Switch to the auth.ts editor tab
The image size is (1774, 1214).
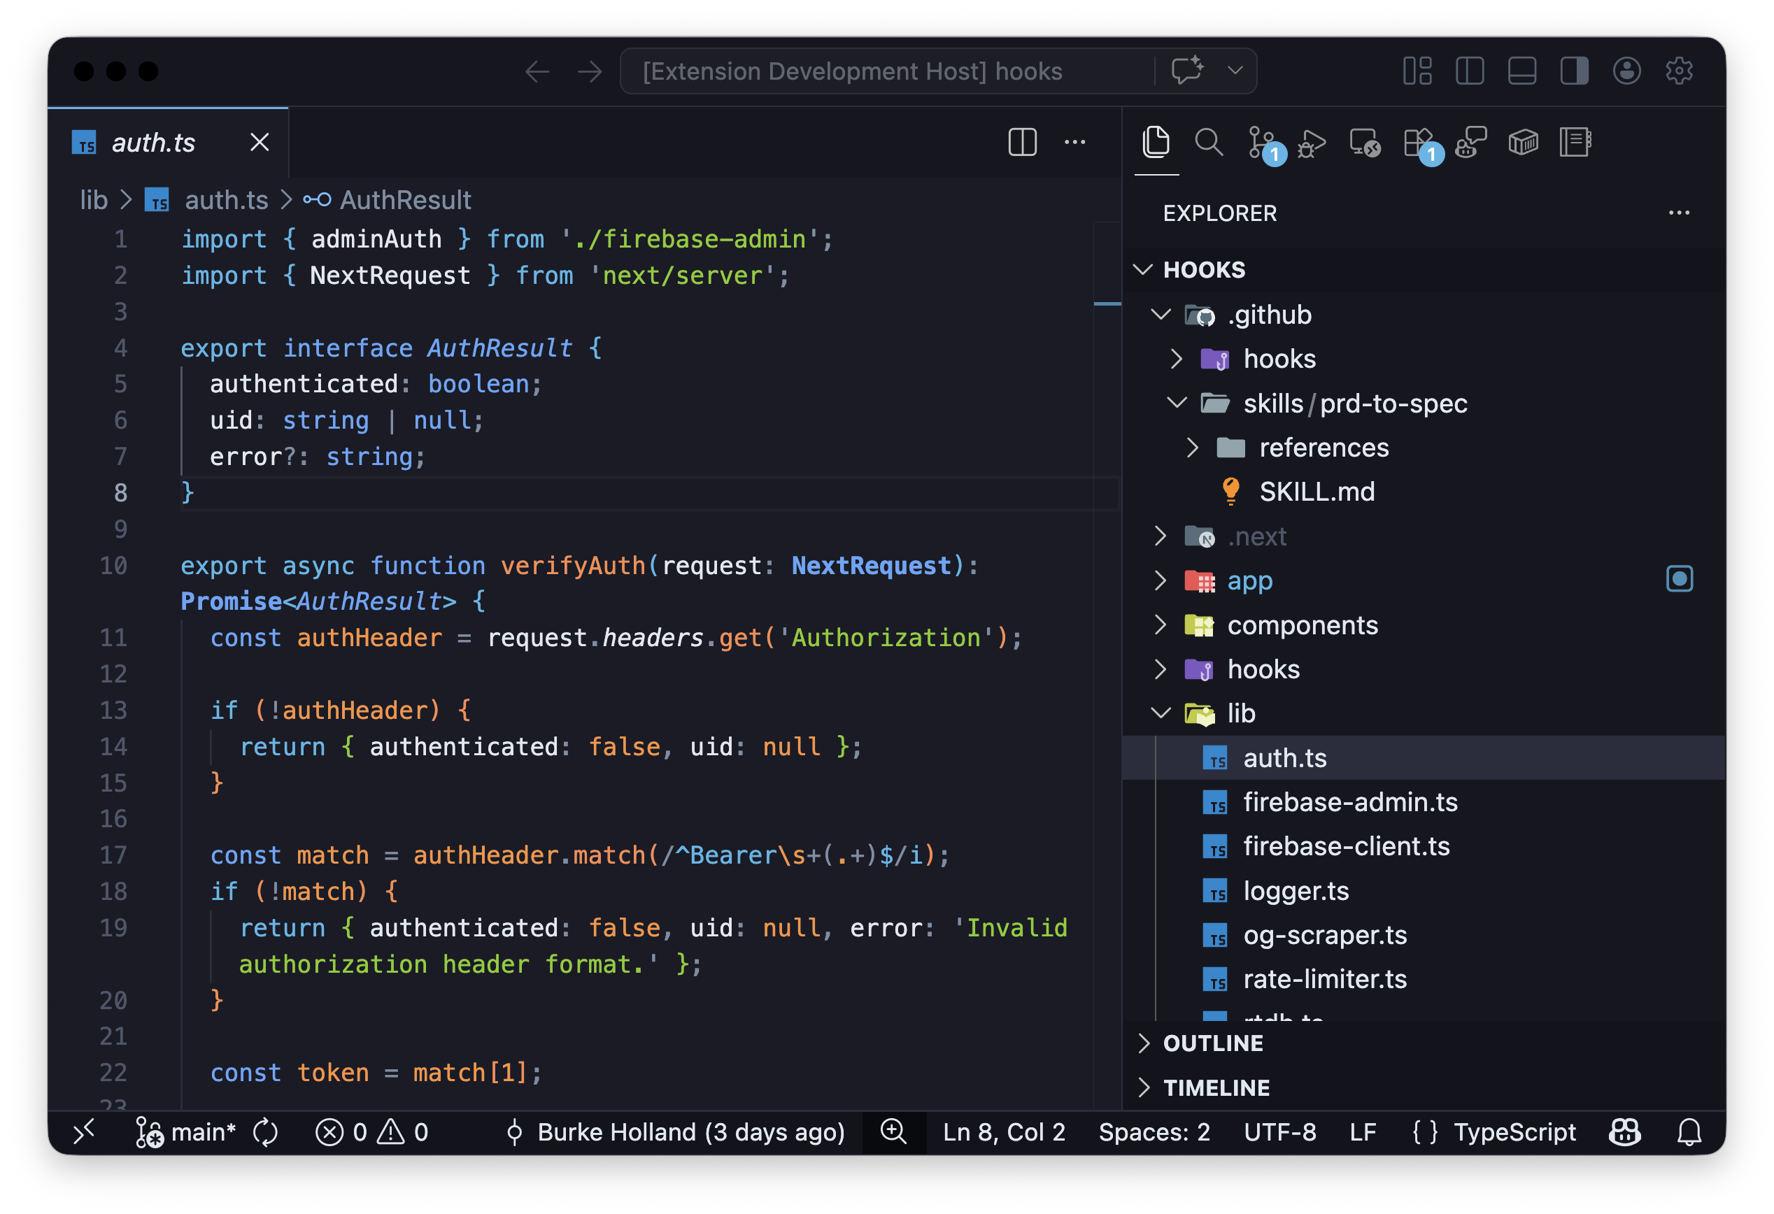152,143
